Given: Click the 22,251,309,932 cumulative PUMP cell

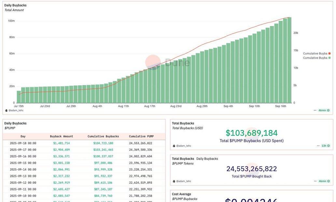Looking at the screenshot, I should pyautogui.click(x=141, y=189).
